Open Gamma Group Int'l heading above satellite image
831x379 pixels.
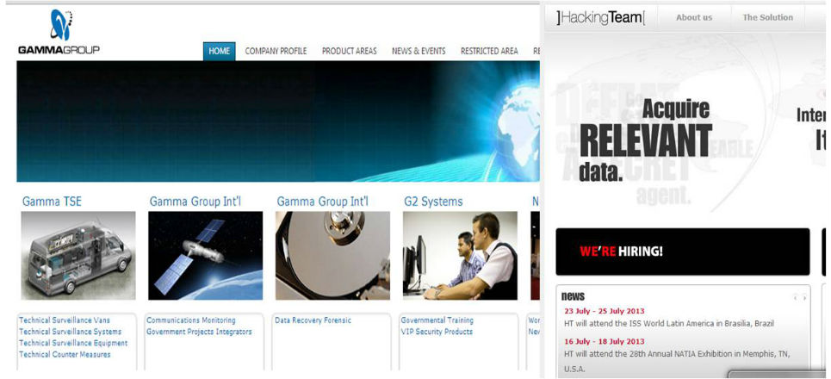(x=195, y=202)
